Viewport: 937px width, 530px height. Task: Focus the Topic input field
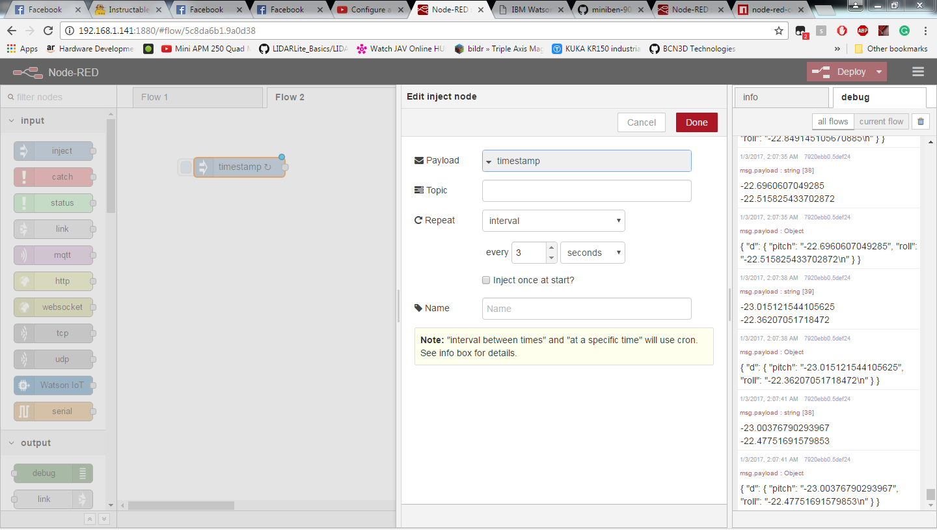point(587,191)
